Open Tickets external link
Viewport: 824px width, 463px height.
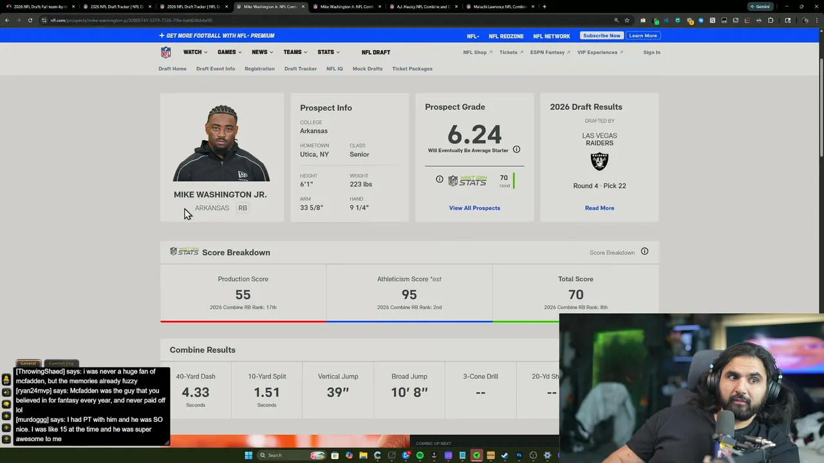click(x=511, y=52)
